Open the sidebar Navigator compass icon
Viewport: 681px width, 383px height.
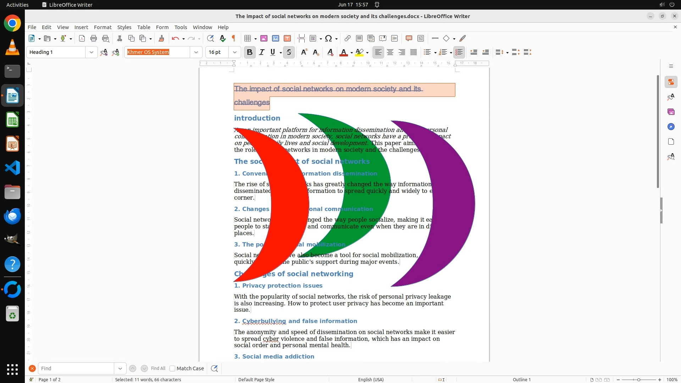tap(671, 127)
